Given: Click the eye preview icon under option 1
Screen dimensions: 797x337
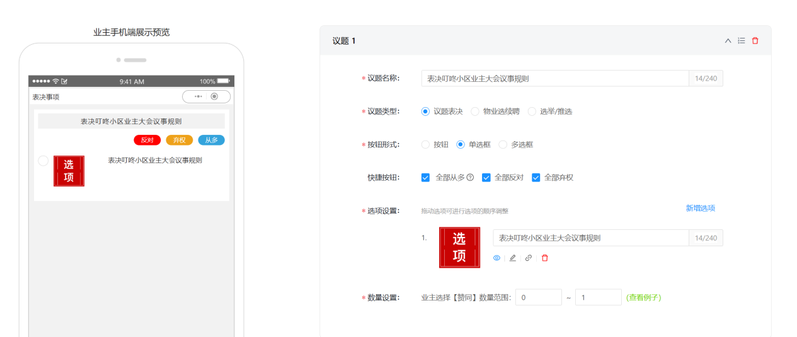Looking at the screenshot, I should (x=496, y=258).
